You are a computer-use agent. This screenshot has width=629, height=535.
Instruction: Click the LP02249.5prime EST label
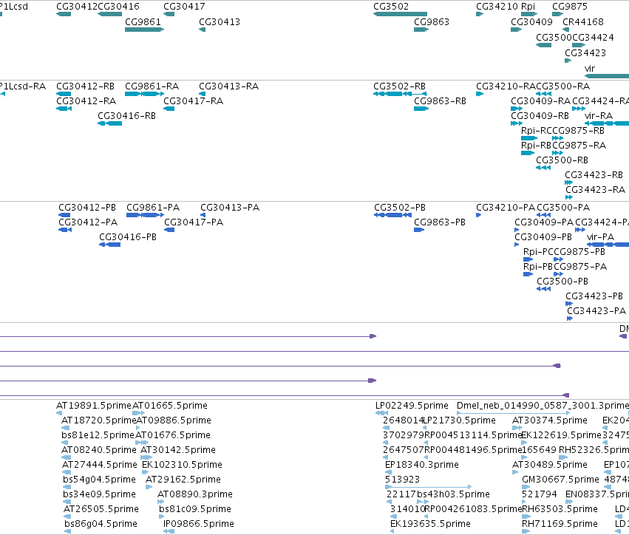(412, 406)
